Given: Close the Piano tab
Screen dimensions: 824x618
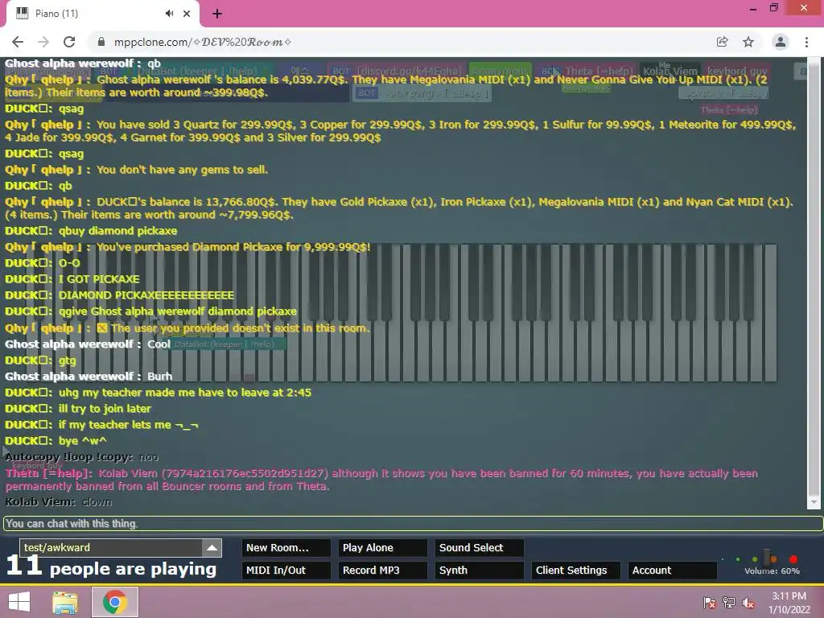Looking at the screenshot, I should click(187, 14).
